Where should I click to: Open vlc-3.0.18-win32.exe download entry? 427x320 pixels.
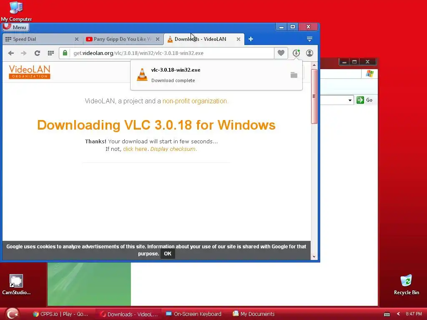(x=216, y=75)
